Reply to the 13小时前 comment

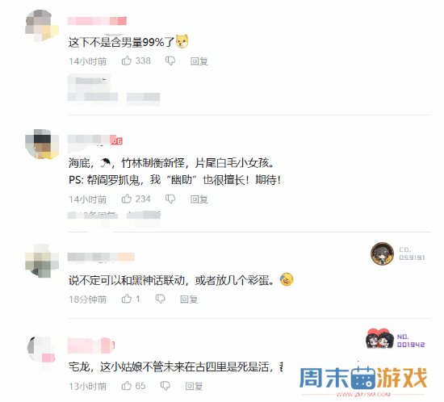pos(194,386)
